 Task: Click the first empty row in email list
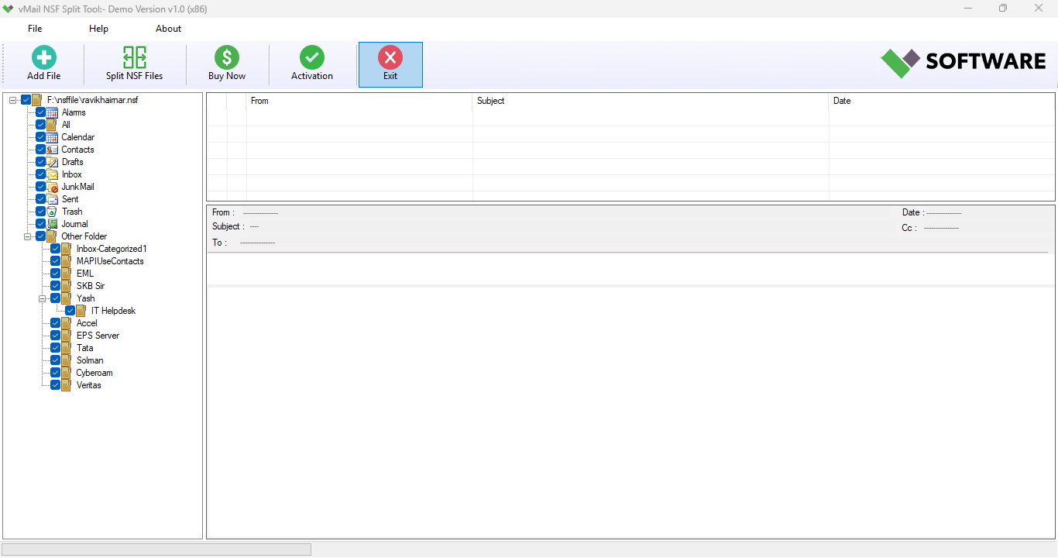point(630,117)
